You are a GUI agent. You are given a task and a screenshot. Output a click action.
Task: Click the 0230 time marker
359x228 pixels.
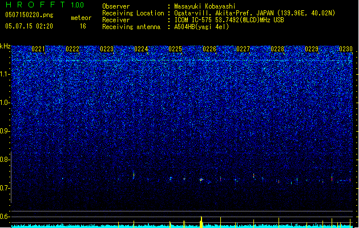pos(346,49)
